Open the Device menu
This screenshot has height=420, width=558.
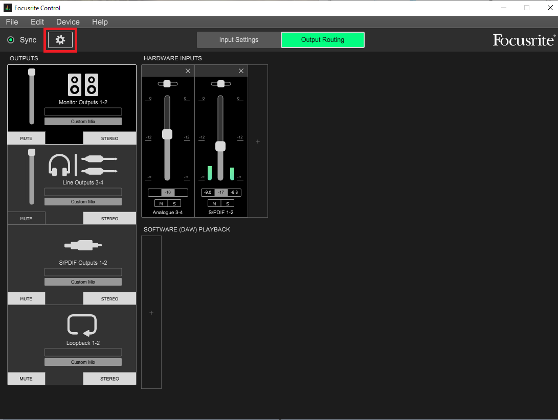[68, 22]
